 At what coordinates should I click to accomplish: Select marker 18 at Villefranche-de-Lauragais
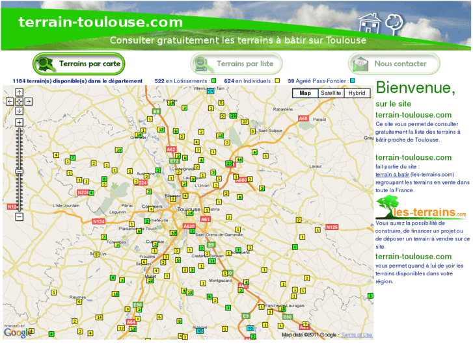point(282,309)
